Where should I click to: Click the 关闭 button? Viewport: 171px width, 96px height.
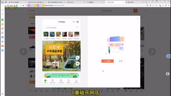tap(120, 61)
